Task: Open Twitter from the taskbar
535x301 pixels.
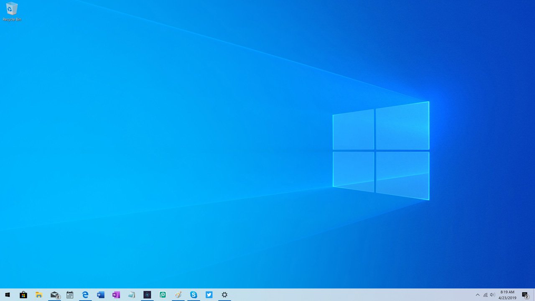Action: click(209, 295)
